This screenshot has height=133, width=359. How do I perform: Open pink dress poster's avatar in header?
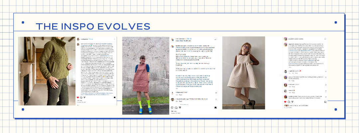pos(173,40)
